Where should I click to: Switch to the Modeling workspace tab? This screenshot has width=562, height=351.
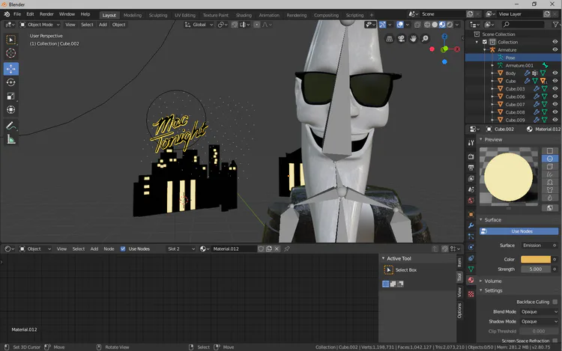coord(132,15)
